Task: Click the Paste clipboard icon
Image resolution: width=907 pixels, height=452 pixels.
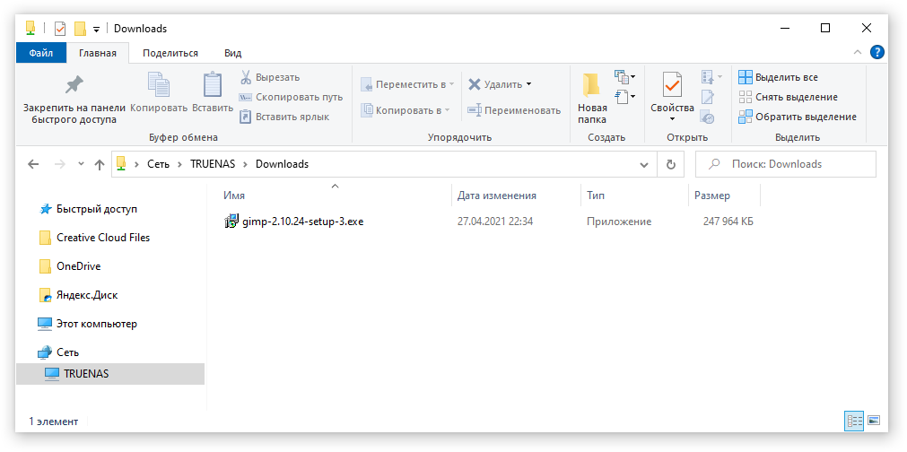Action: [213, 85]
